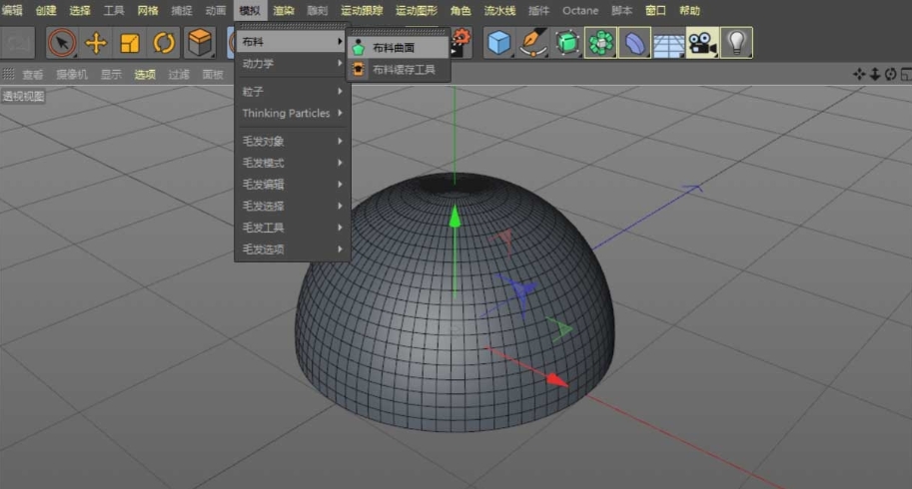This screenshot has width=912, height=489.
Task: Activate the Move tool
Action: point(96,43)
